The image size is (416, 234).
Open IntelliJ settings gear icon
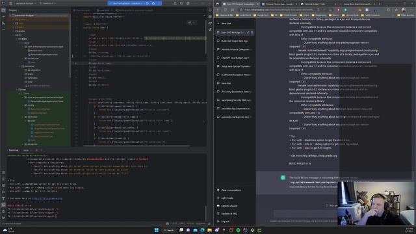coord(188,3)
